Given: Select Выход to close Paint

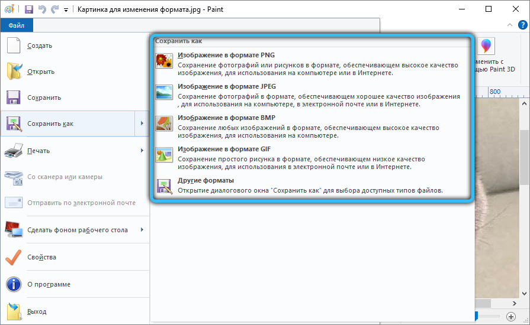Looking at the screenshot, I should point(37,311).
